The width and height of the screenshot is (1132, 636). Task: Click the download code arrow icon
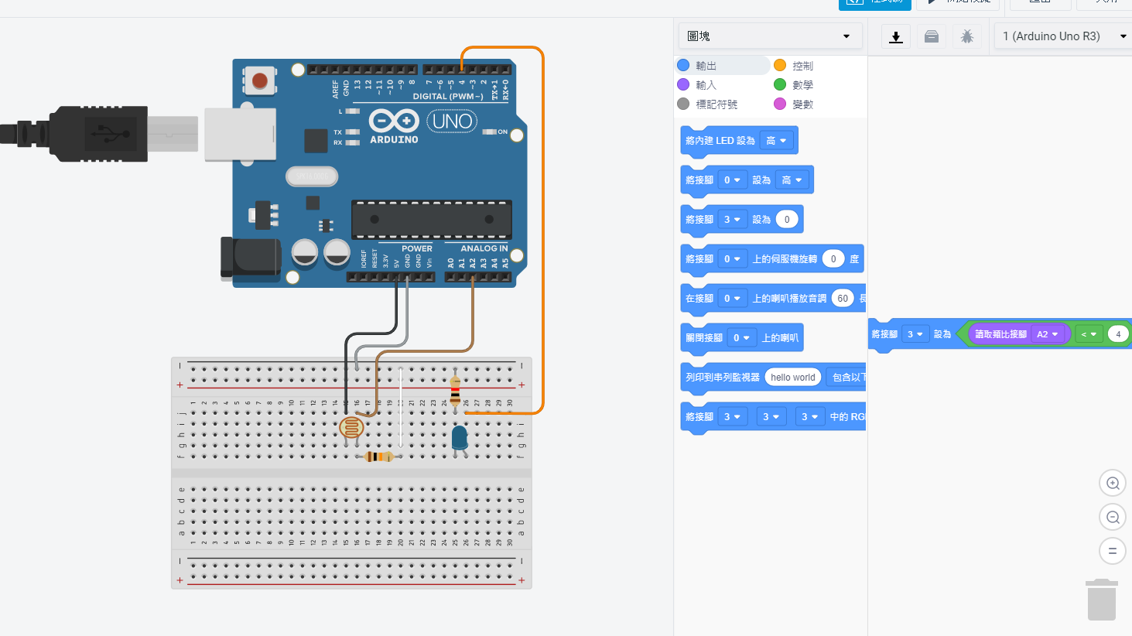(x=896, y=36)
